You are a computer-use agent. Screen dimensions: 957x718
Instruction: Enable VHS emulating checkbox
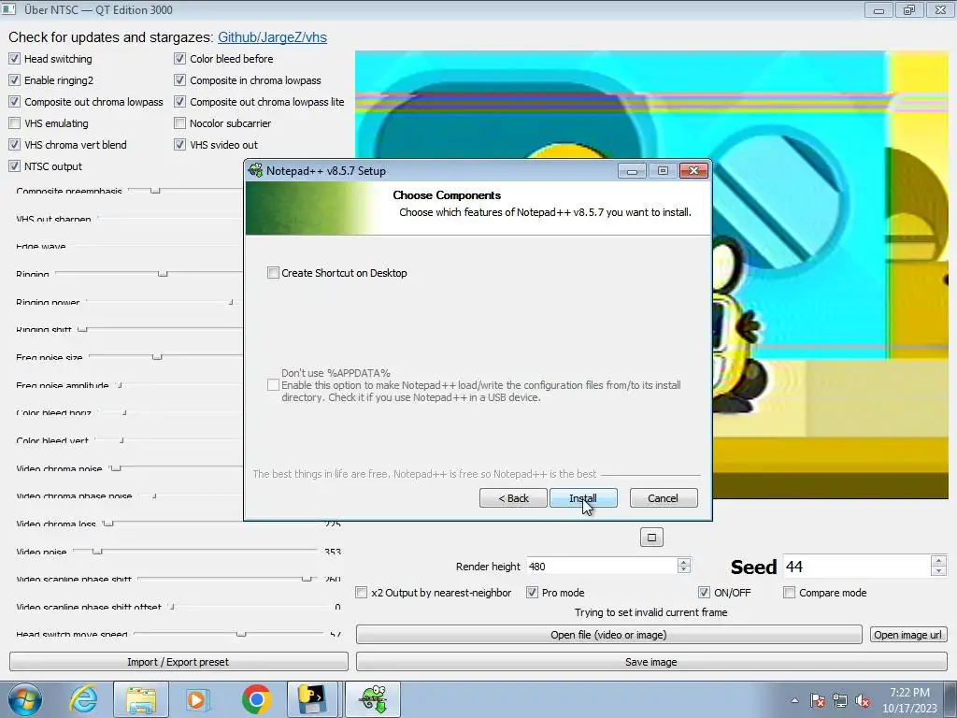[x=15, y=123]
